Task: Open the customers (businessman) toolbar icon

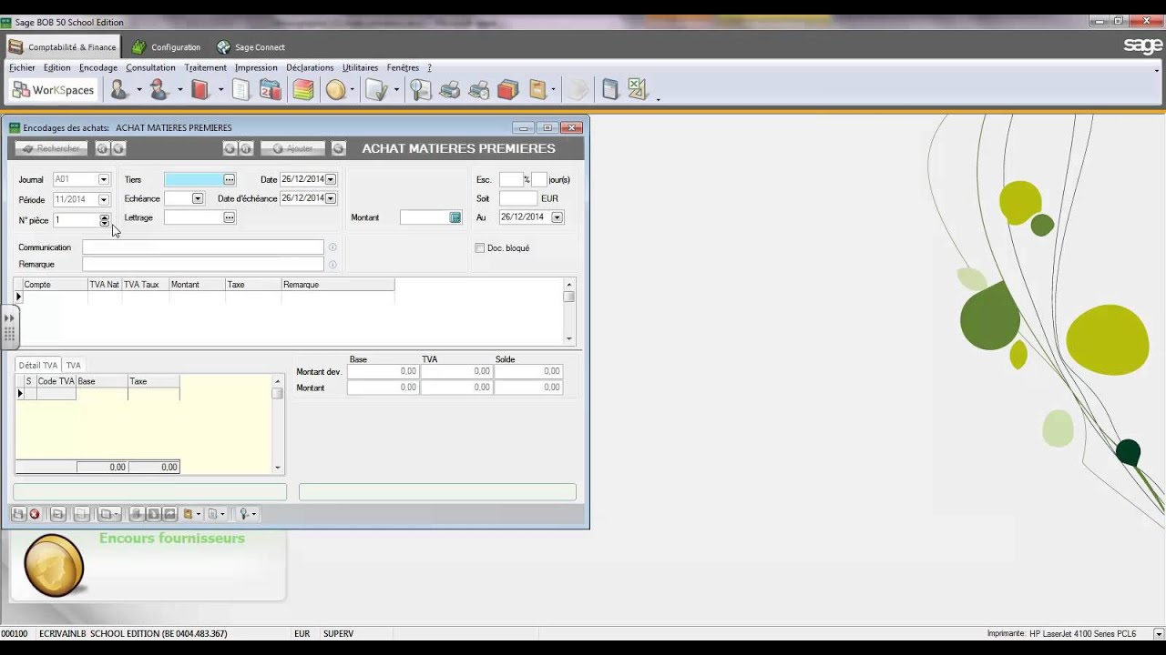Action: (x=118, y=90)
